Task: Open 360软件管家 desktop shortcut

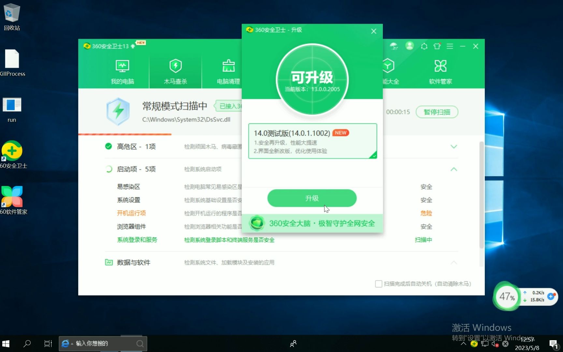Action: (x=12, y=200)
